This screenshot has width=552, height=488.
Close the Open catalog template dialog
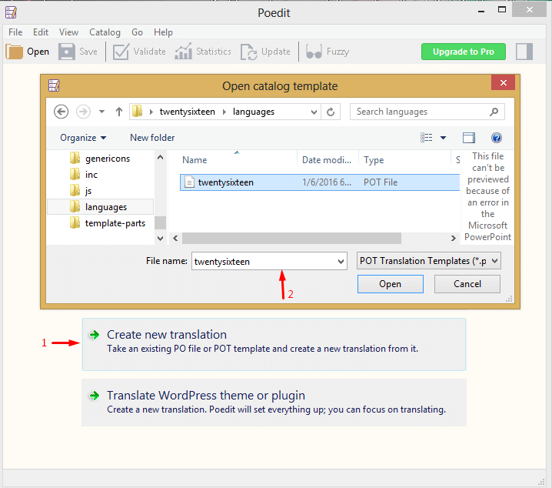[x=503, y=83]
